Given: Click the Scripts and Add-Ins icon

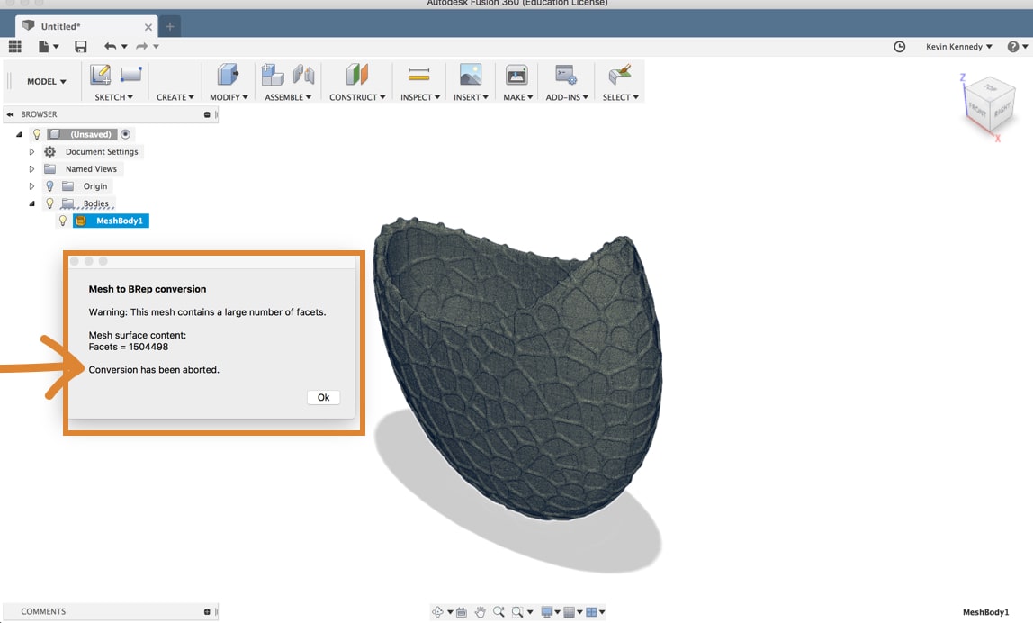Looking at the screenshot, I should click(566, 75).
